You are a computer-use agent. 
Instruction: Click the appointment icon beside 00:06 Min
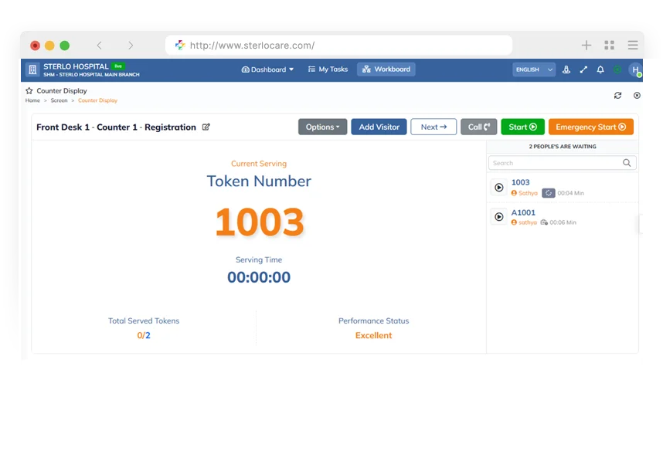pos(544,222)
